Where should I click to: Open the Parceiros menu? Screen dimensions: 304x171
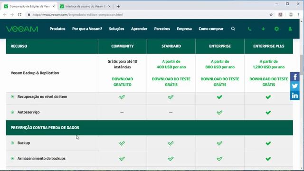pyautogui.click(x=162, y=28)
